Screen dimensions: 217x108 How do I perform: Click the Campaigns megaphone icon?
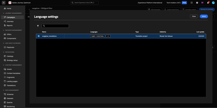(x=5, y=17)
